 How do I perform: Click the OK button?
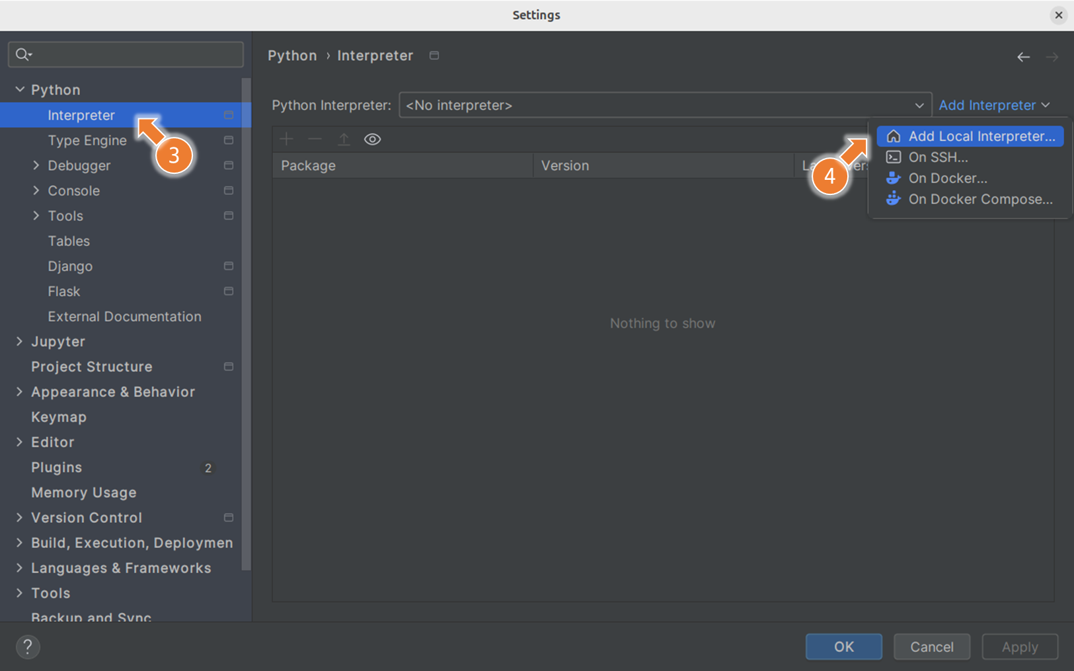[x=843, y=647]
